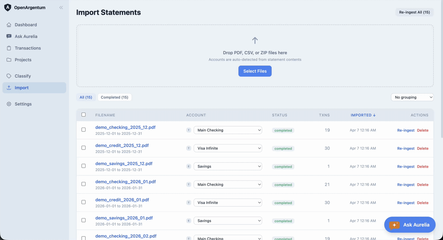Click the T badge beside demo_checking_2026_01.pdf account
Image resolution: width=443 pixels, height=240 pixels.
click(189, 185)
